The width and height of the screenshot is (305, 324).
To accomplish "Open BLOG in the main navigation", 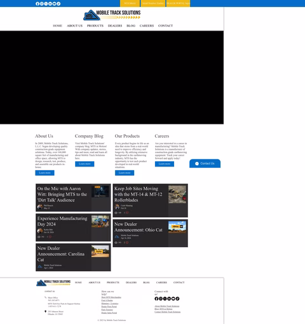I will coord(131,25).
